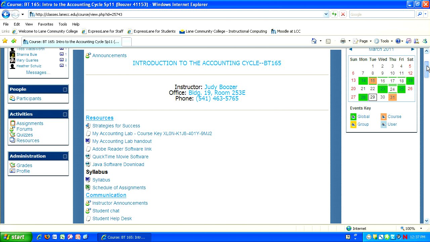Hide Group events in calendar key

pyautogui.click(x=353, y=124)
